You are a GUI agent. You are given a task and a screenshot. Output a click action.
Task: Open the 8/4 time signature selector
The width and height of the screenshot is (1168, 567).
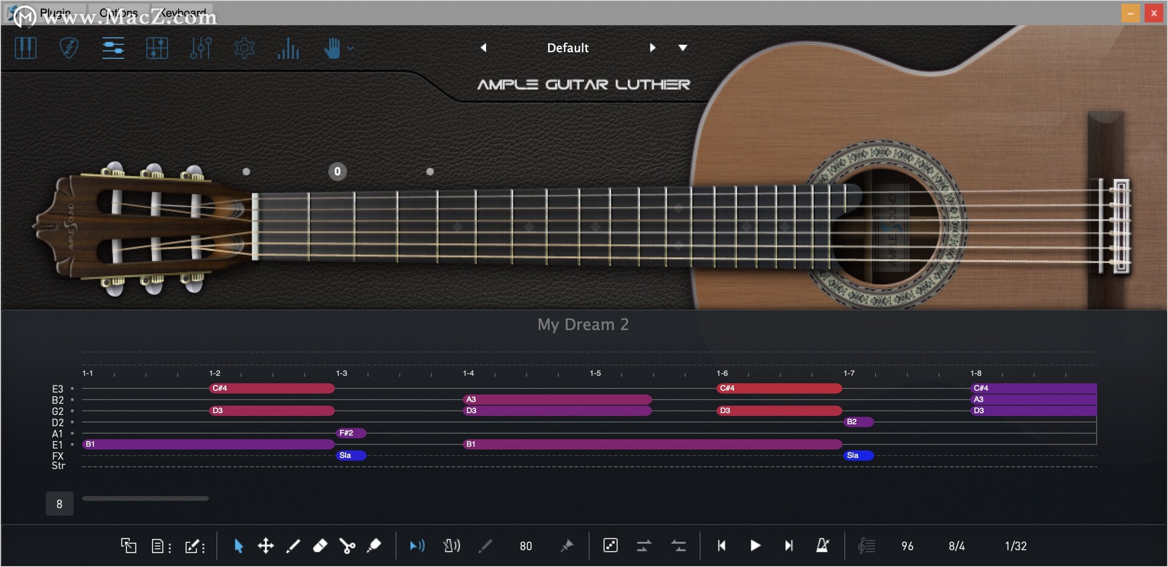coord(956,546)
